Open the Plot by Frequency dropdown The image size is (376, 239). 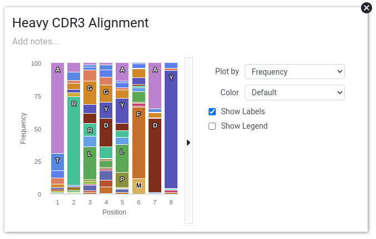pyautogui.click(x=294, y=71)
